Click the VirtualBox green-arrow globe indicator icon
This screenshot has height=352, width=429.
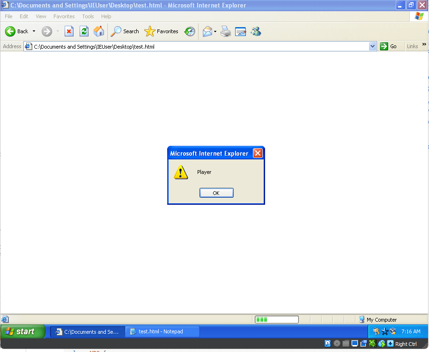point(382,344)
